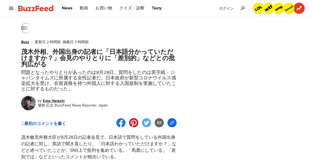
Task: Open the kawaii badge feed
Action: click(x=289, y=8)
